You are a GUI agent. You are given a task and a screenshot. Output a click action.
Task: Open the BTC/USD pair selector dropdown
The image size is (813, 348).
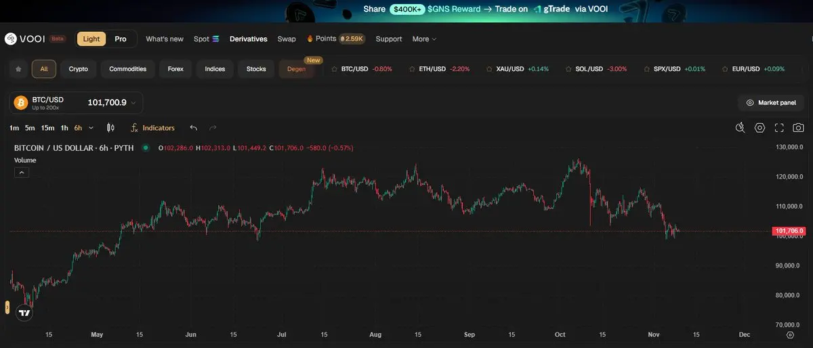76,103
